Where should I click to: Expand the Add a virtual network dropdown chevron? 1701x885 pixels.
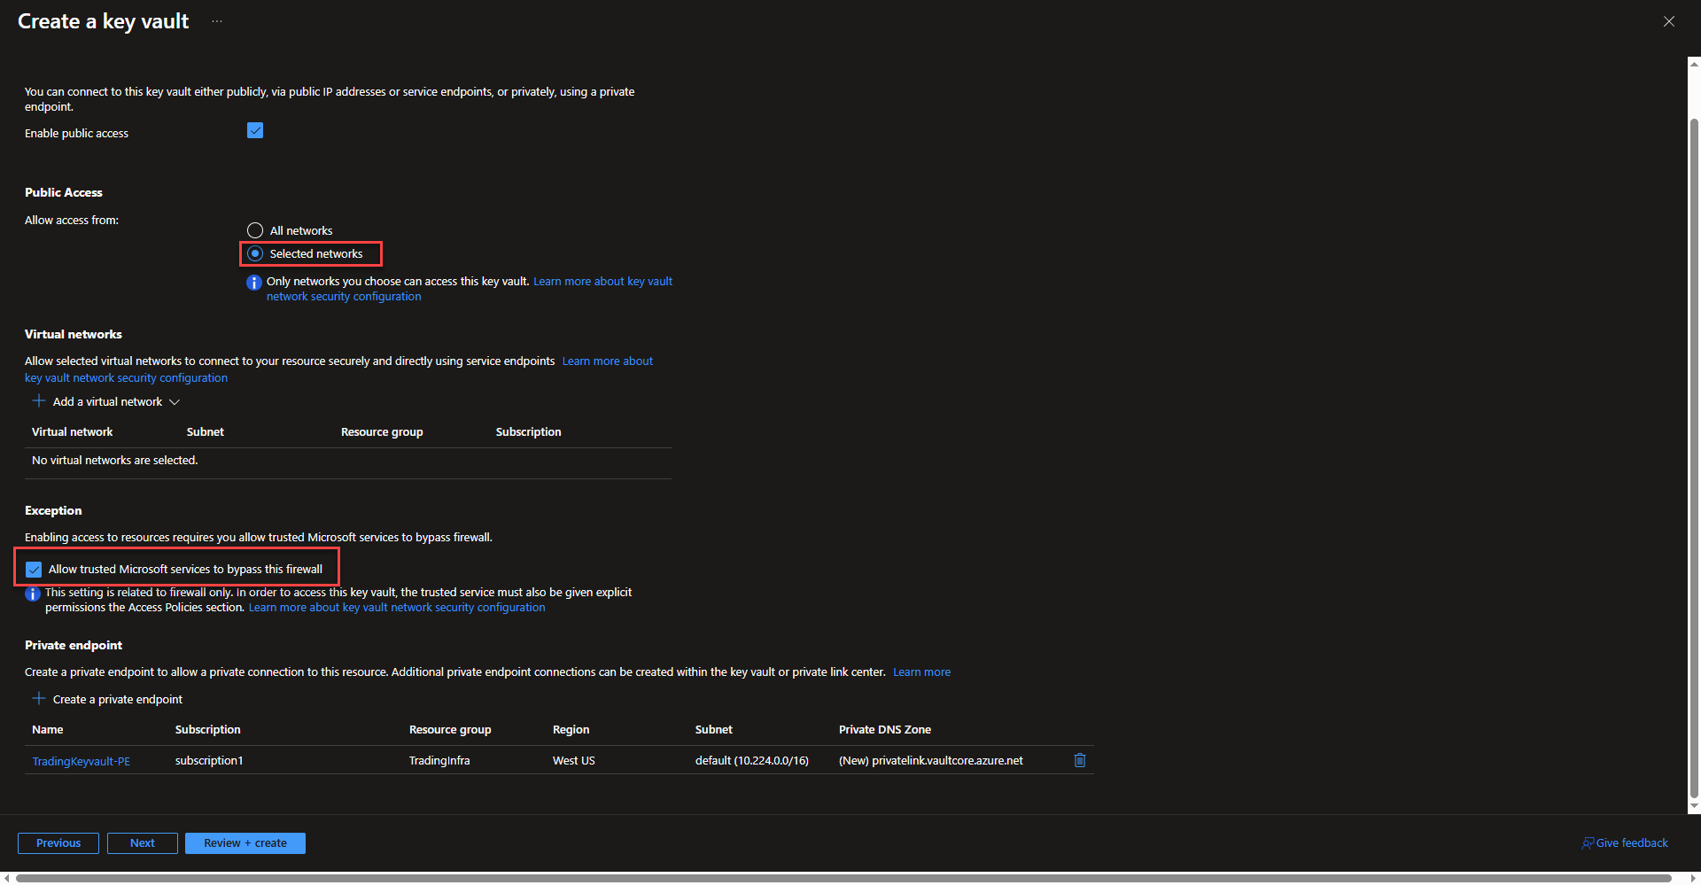pos(175,402)
